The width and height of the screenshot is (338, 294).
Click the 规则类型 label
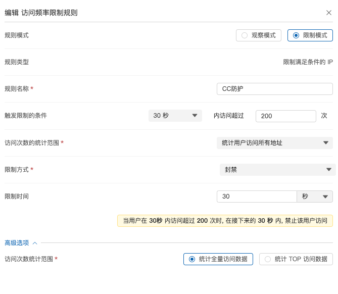tap(17, 62)
